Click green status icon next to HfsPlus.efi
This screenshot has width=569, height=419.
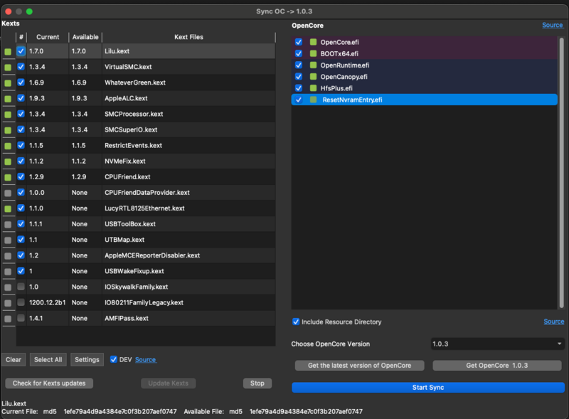click(x=313, y=88)
